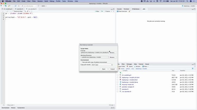This screenshot has height=110, width=197.
Task: Go to Home in files breadcrumb
Action: point(123,69)
